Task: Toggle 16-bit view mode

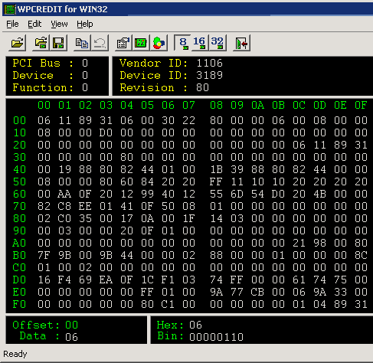Action: point(199,43)
